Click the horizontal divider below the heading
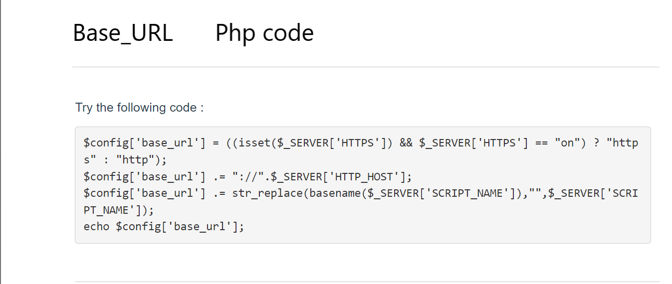This screenshot has height=284, width=672. tap(366, 67)
